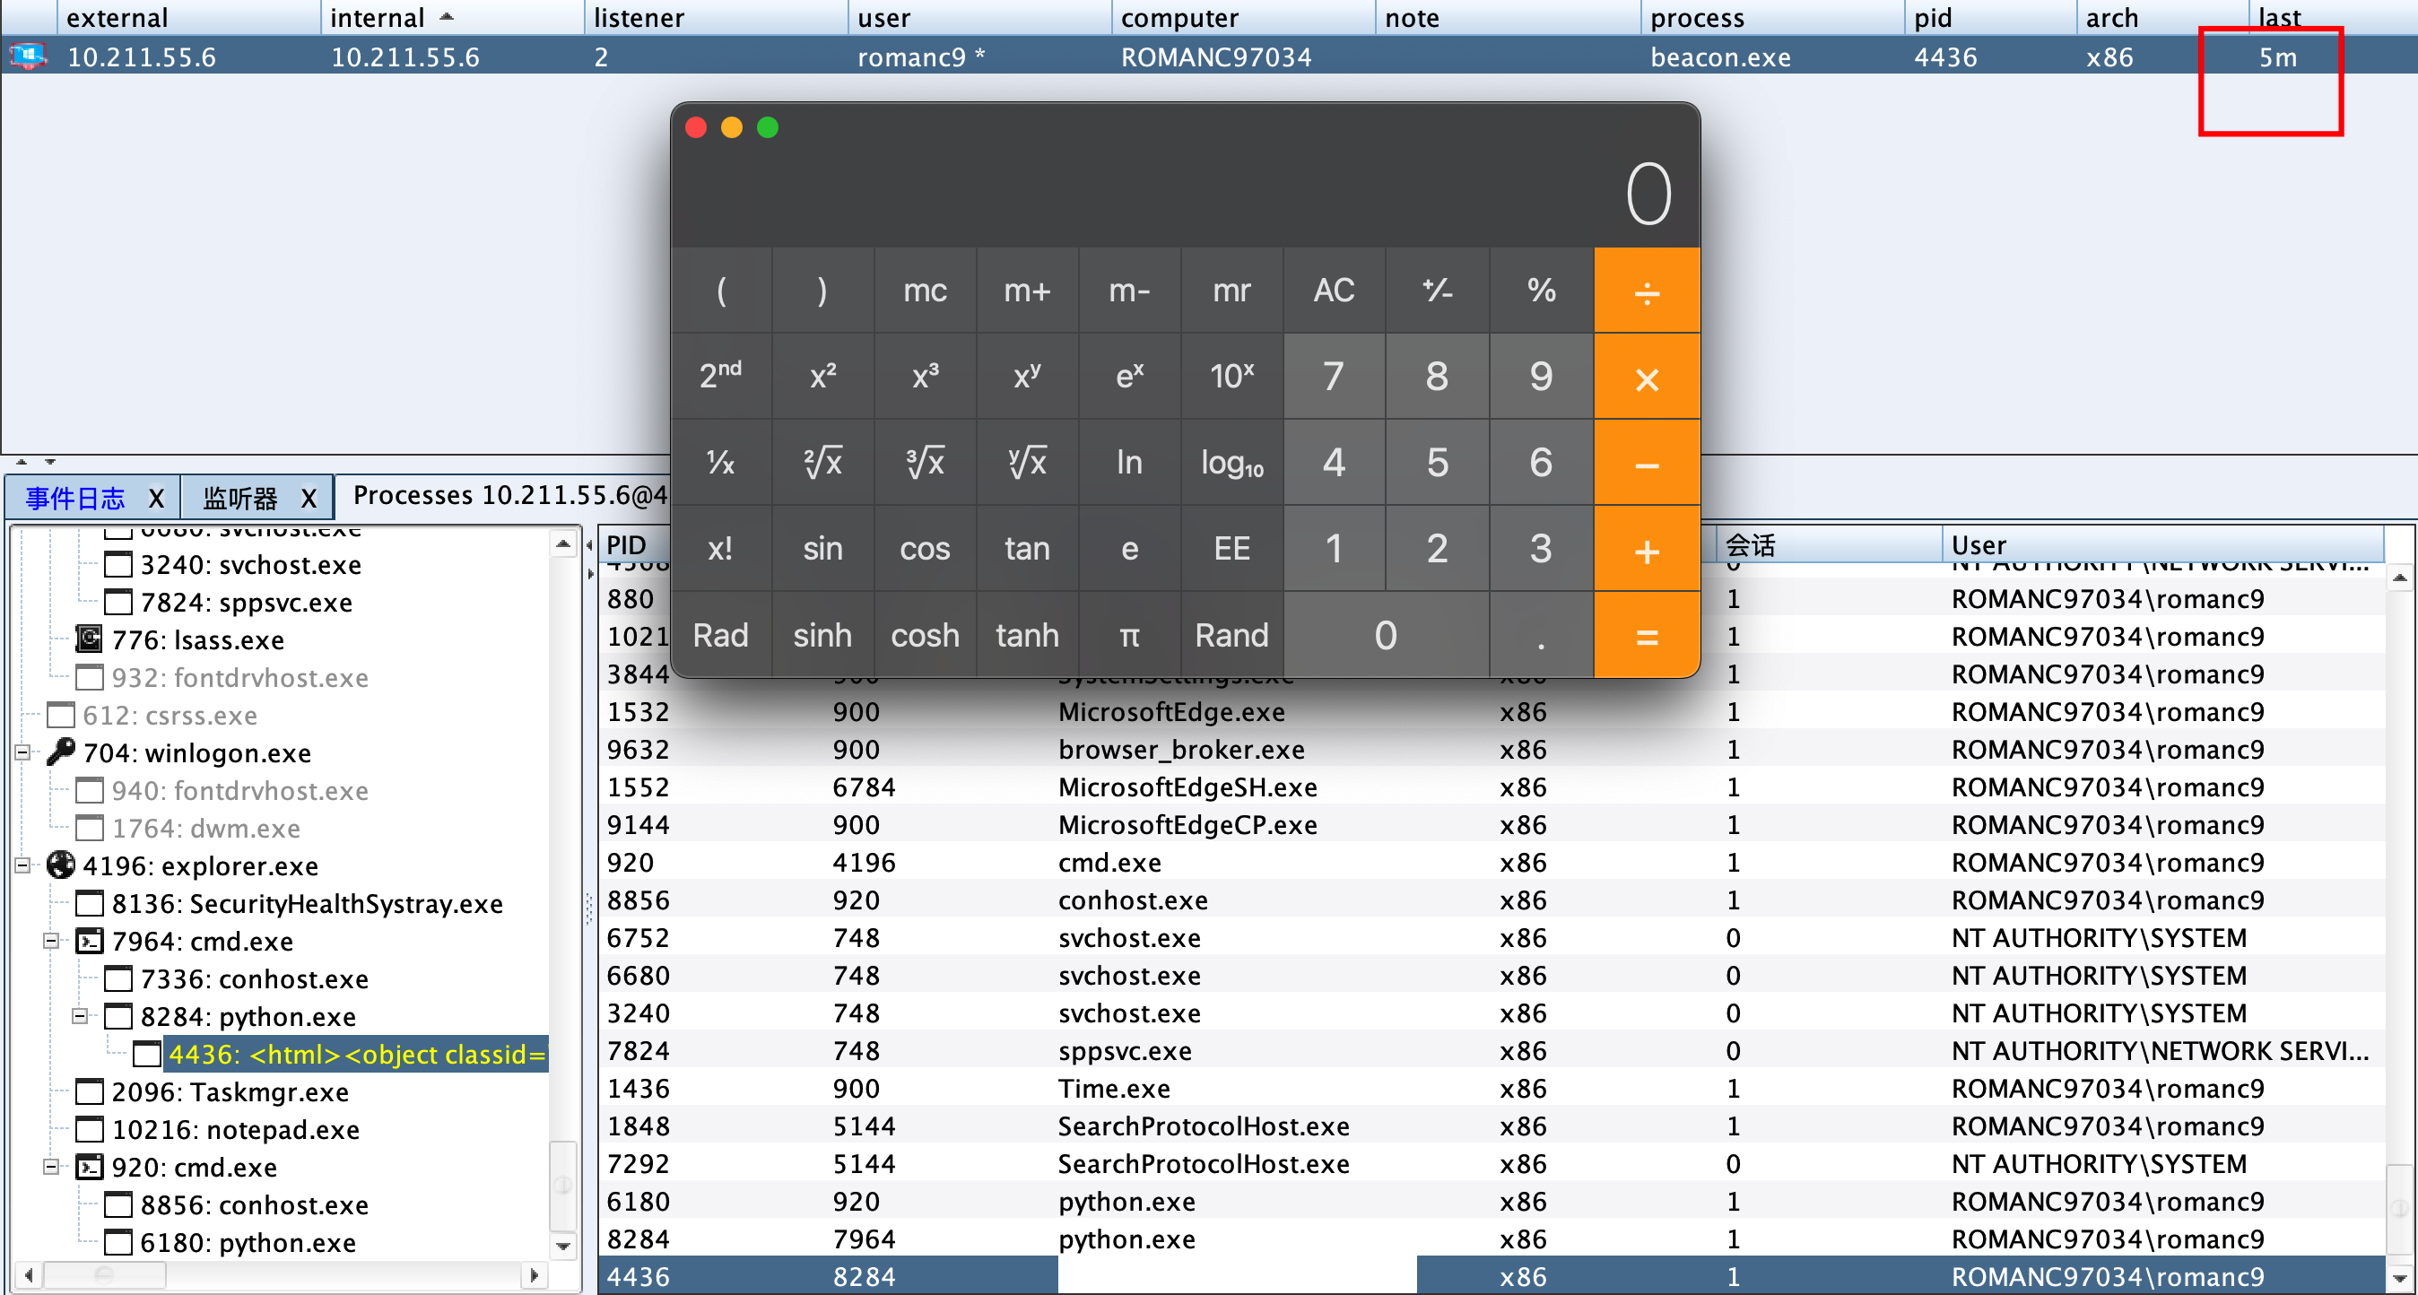Click the 7964 cmd.exe terminal icon
This screenshot has width=2418, height=1295.
89,940
